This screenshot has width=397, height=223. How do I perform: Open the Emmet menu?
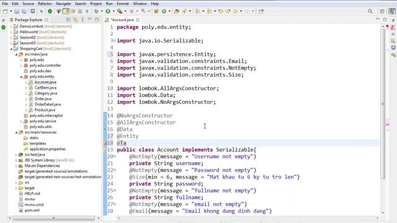(123, 4)
